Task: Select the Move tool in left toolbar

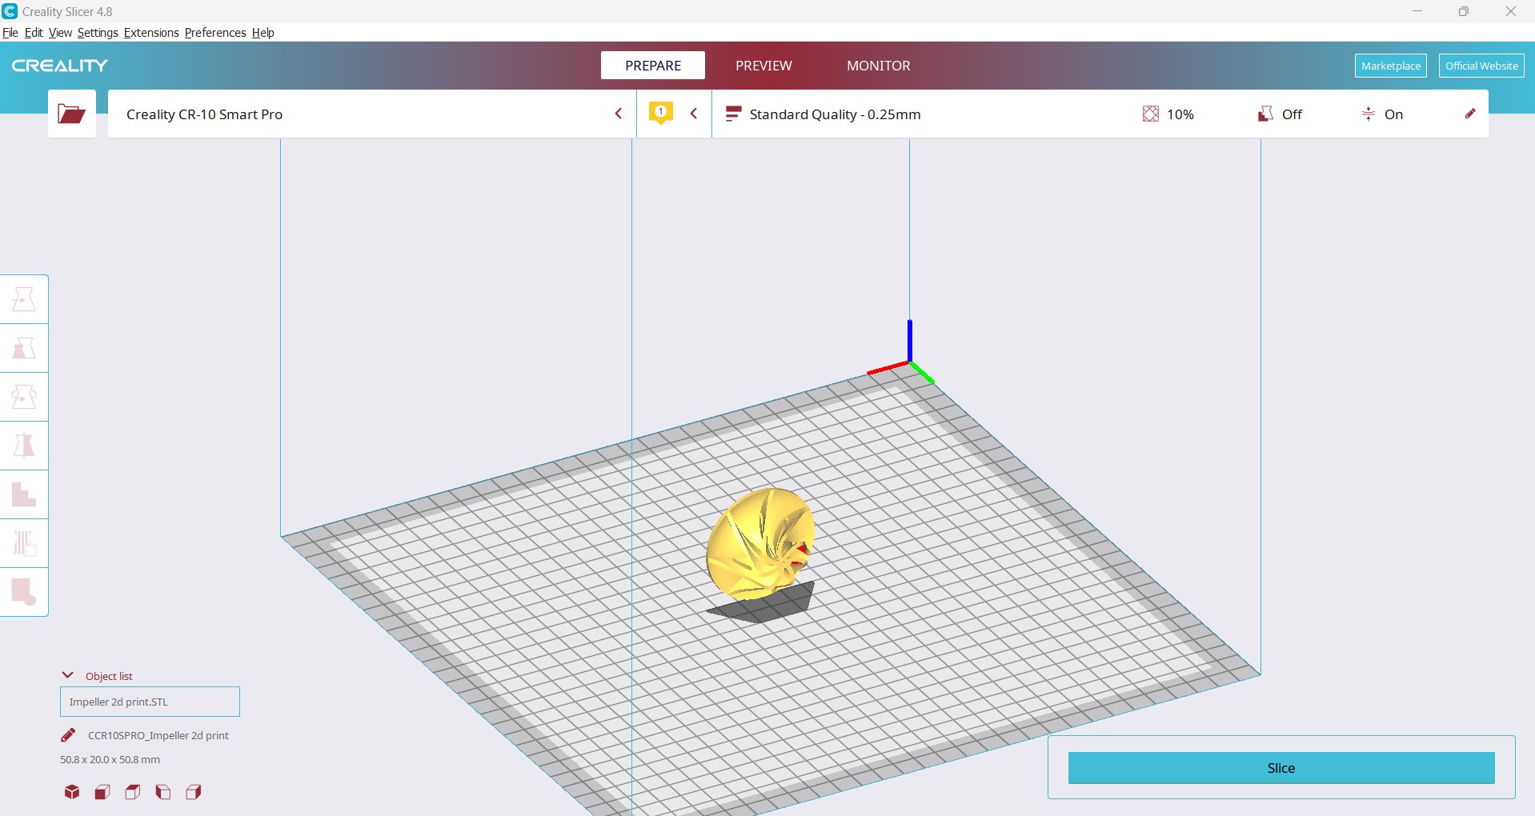Action: [24, 299]
